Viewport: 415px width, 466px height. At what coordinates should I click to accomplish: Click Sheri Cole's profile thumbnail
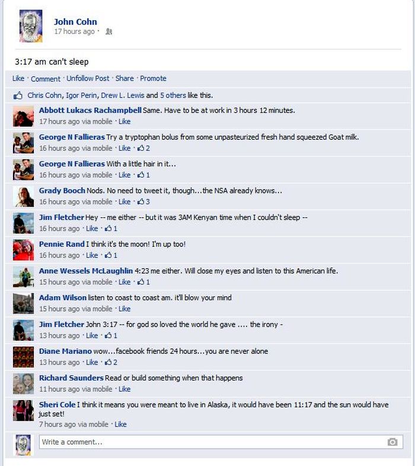pos(24,410)
